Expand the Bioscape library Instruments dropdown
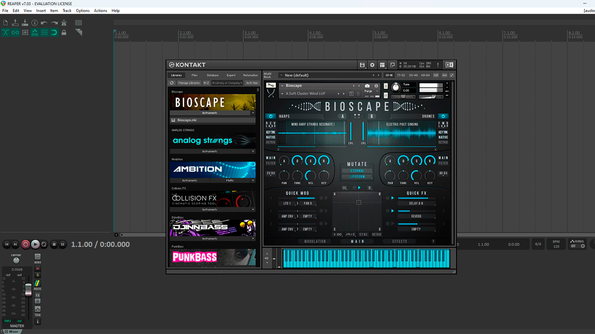This screenshot has width=595, height=334. pos(253,113)
